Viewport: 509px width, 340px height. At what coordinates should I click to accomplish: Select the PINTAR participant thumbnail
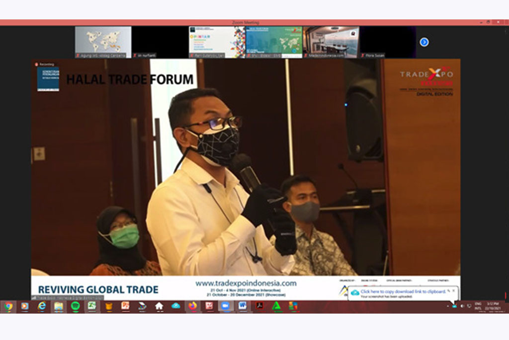[x=217, y=42]
